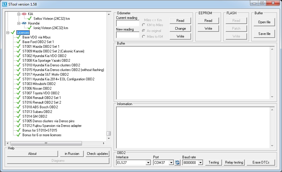This screenshot has height=172, width=282.
Task: Click the Check updates button
Action: [x=97, y=154]
